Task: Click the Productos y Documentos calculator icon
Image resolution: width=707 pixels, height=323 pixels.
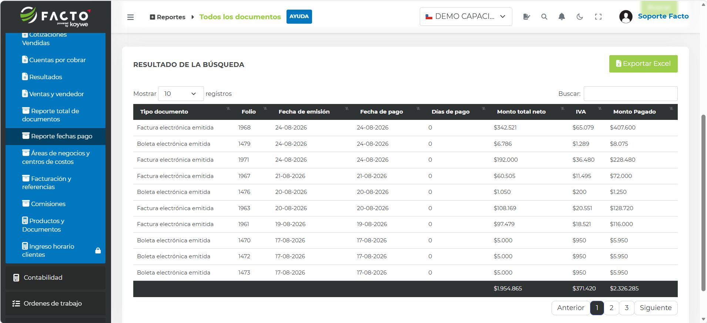Action: coord(25,221)
